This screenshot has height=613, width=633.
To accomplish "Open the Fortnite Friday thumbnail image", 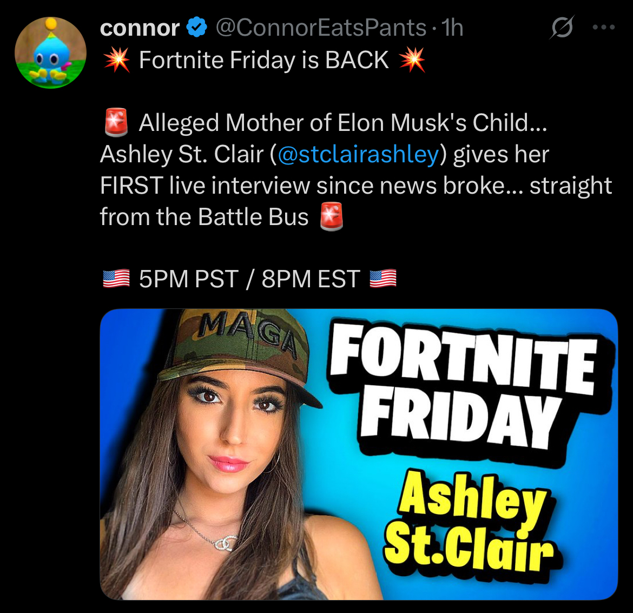I will click(359, 453).
